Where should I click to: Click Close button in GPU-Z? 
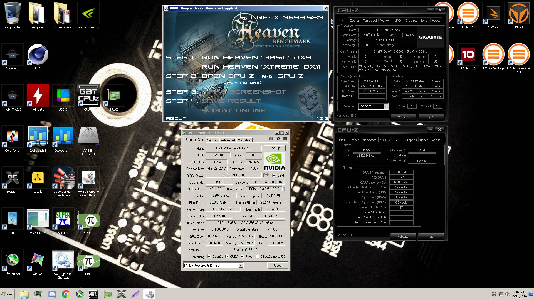pyautogui.click(x=278, y=266)
